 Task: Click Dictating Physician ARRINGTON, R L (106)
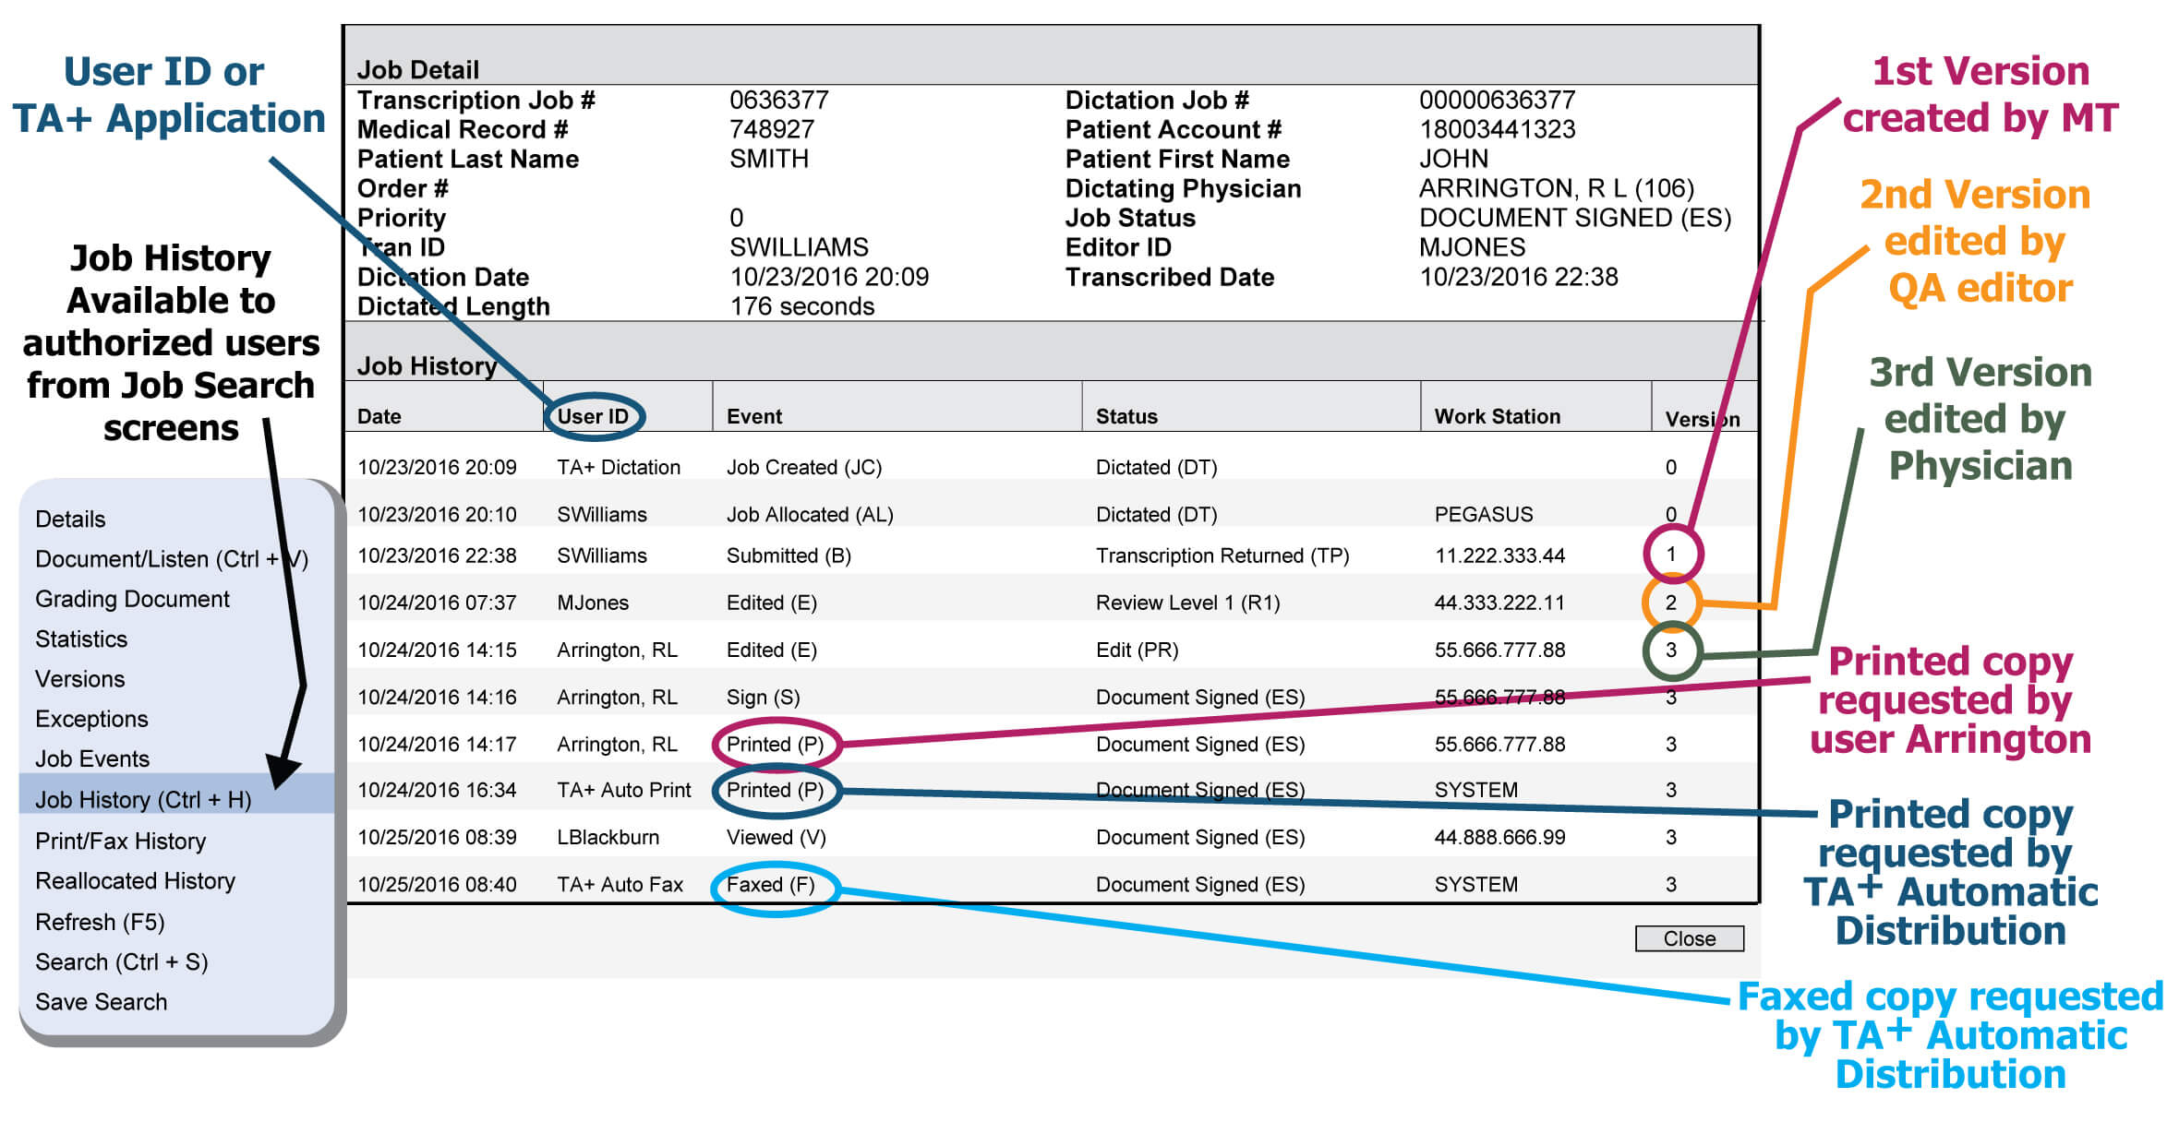coord(1557,188)
